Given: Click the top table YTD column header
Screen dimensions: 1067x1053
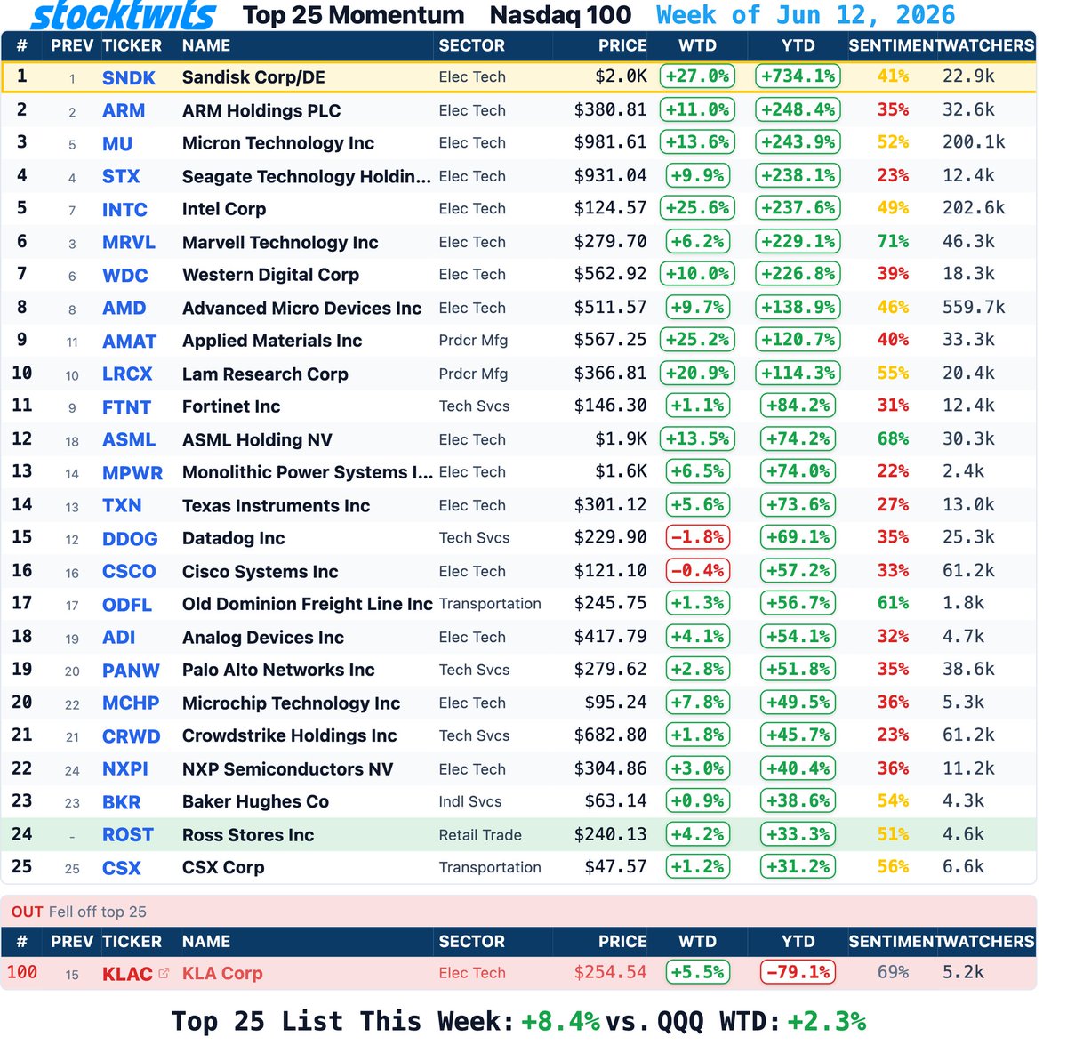Looking at the screenshot, I should pos(798,45).
